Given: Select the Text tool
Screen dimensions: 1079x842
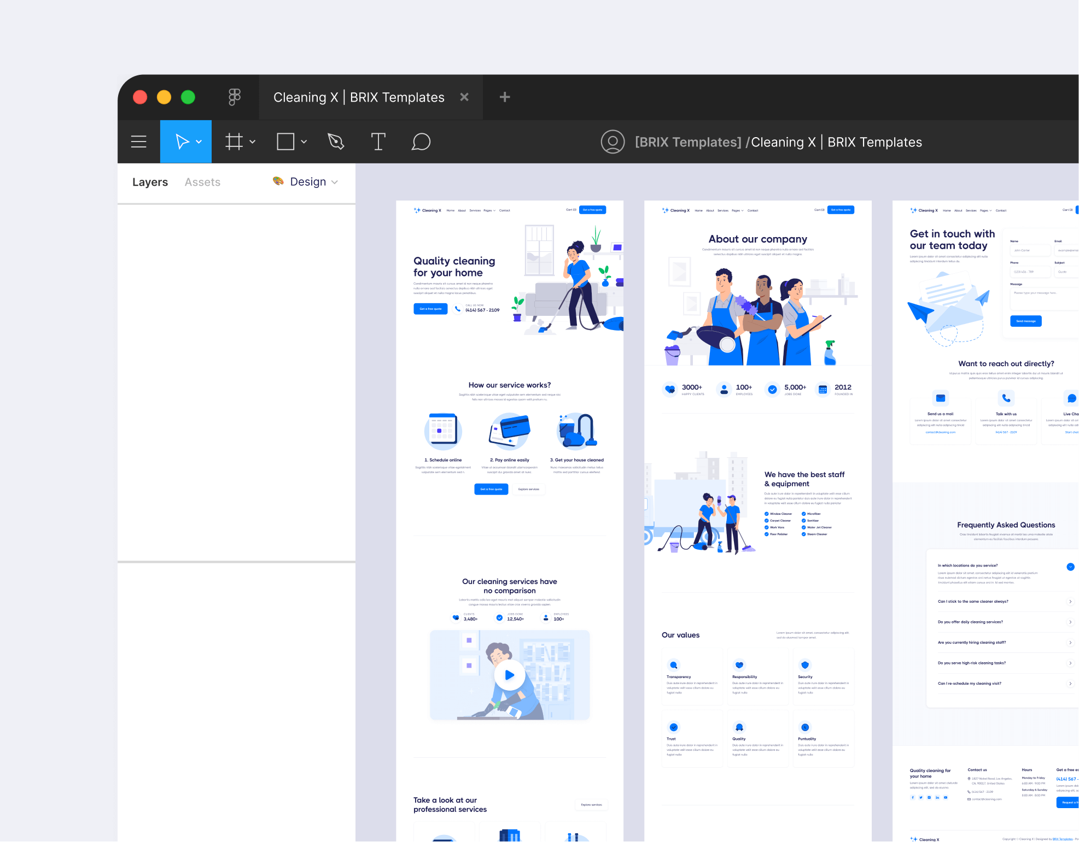Looking at the screenshot, I should coord(378,142).
